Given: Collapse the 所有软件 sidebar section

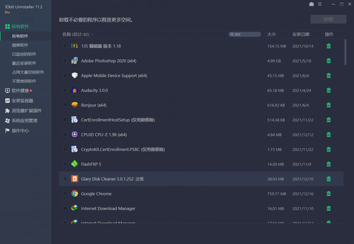Looking at the screenshot, I should coord(17,27).
